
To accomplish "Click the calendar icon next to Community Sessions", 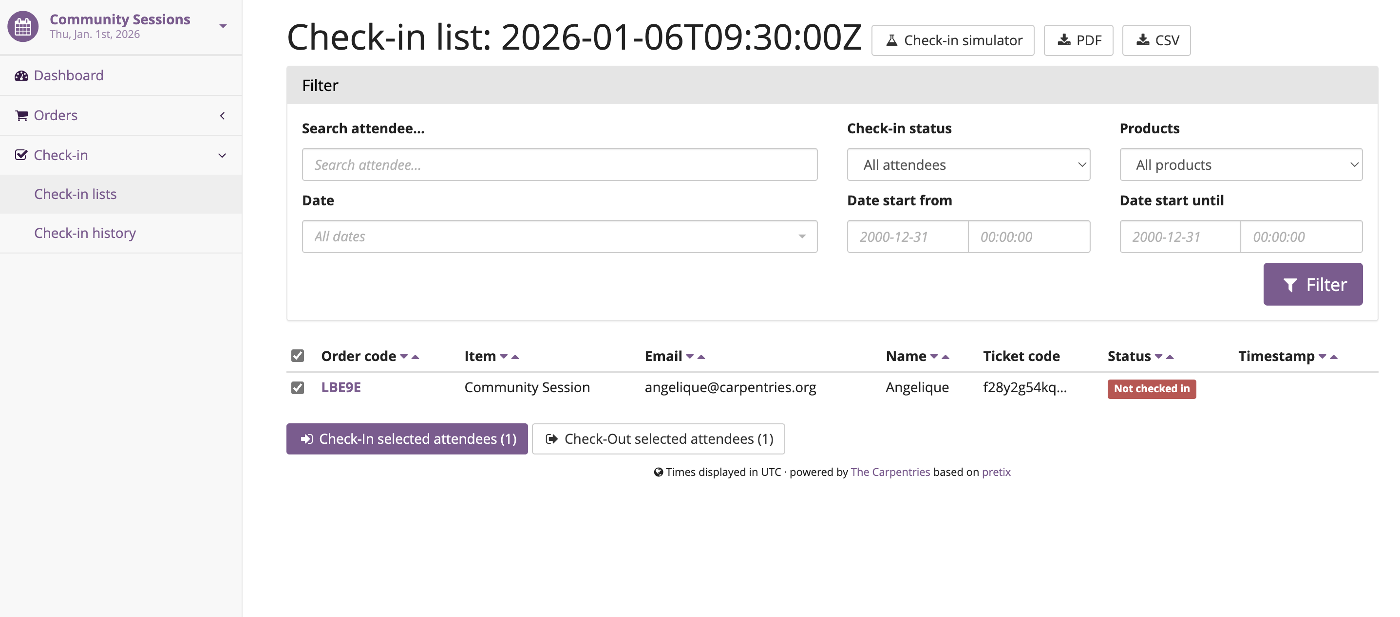I will (22, 25).
